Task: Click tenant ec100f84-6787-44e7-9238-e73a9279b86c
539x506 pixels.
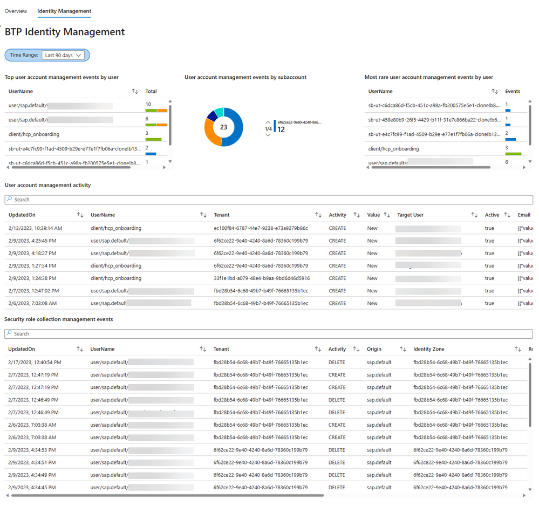Action: coord(261,228)
